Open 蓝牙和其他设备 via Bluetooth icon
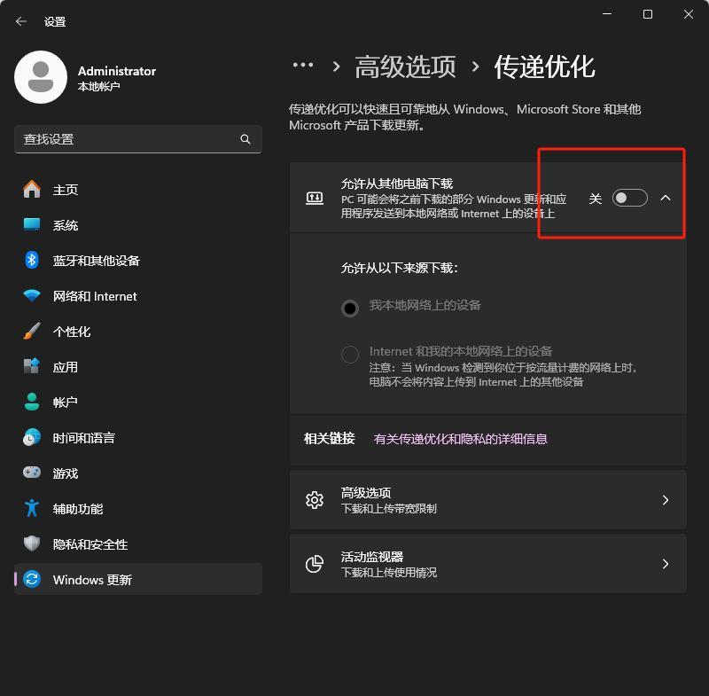The height and width of the screenshot is (696, 709). click(32, 260)
